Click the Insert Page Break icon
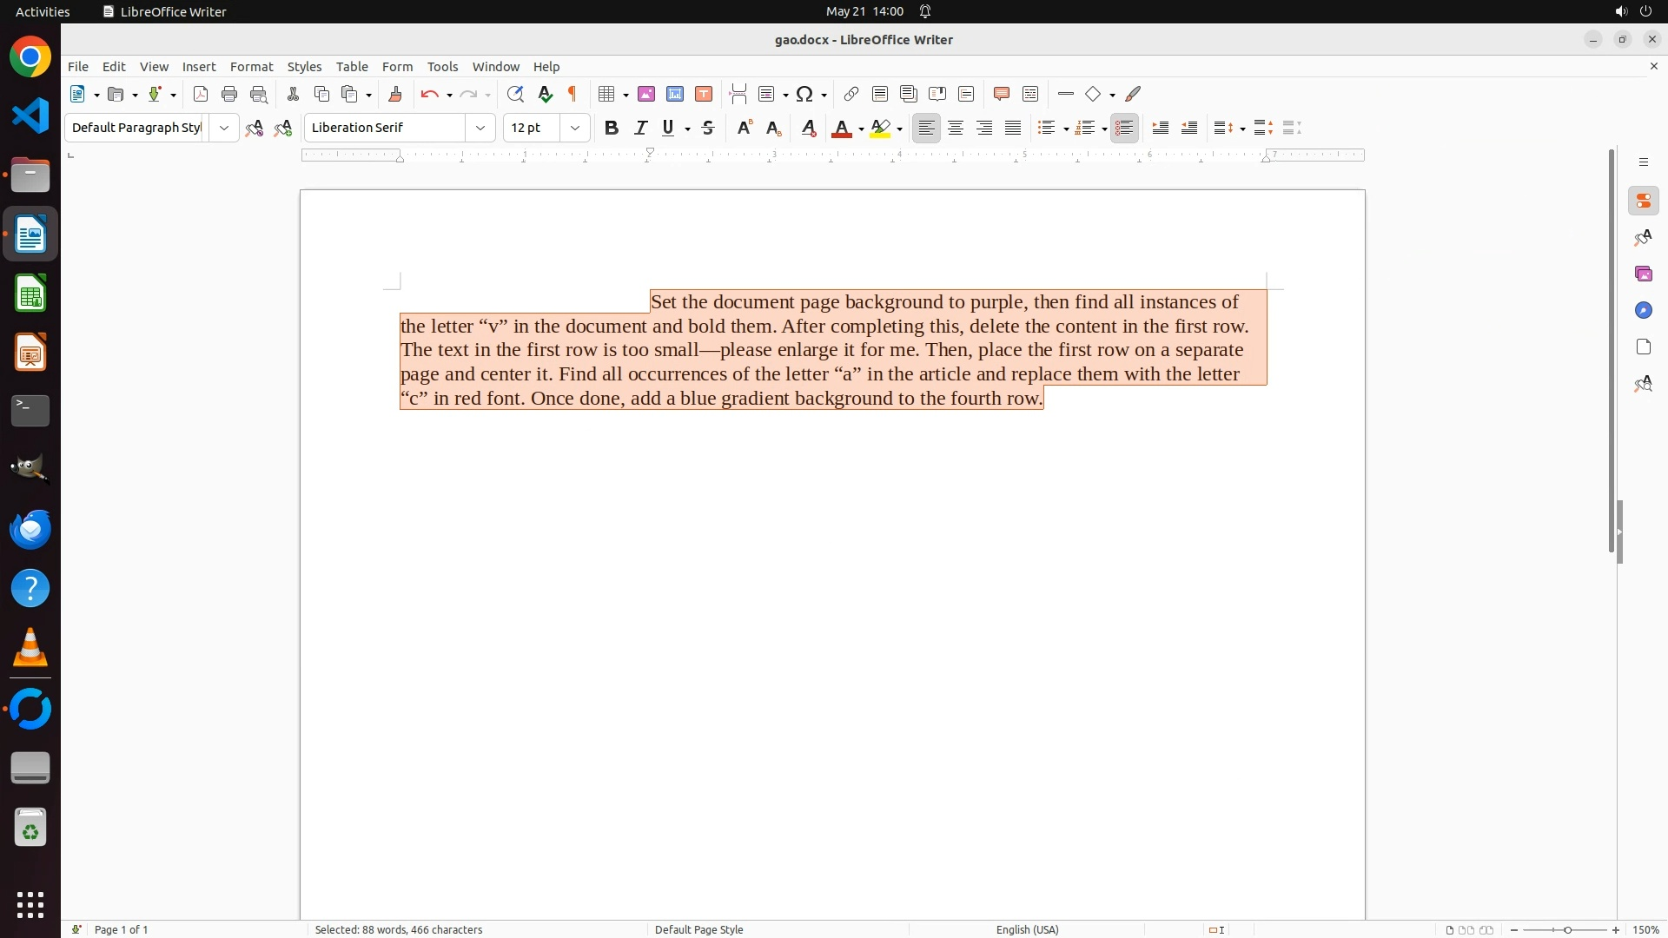 pos(738,94)
